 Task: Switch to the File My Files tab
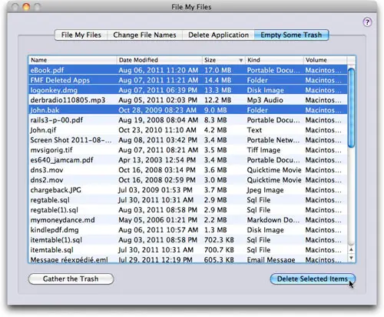[x=81, y=35]
